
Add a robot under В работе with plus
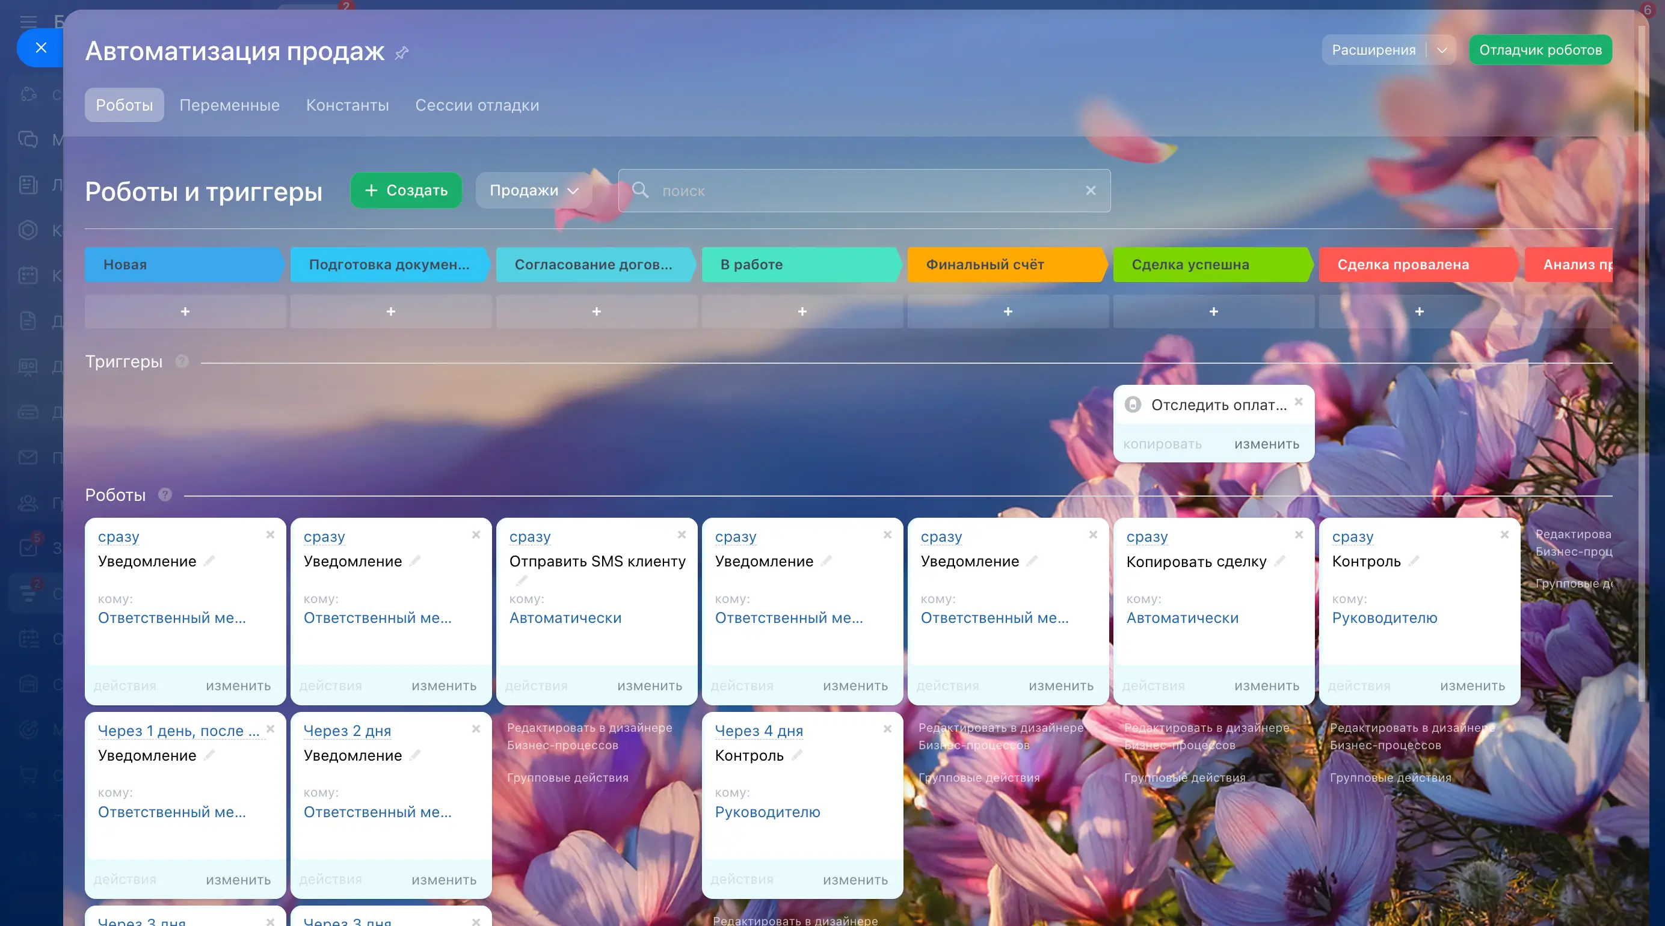tap(802, 311)
